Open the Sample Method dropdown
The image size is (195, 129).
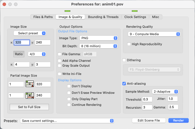click(165, 92)
